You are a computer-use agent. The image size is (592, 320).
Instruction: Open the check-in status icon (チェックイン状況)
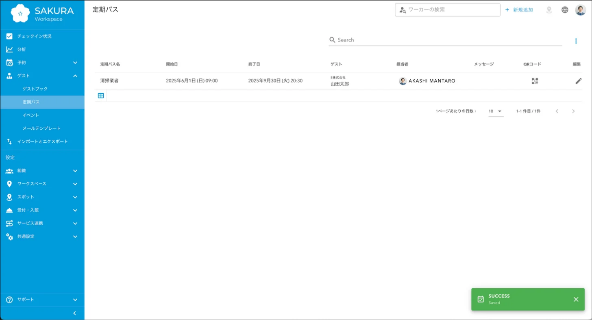pos(9,36)
